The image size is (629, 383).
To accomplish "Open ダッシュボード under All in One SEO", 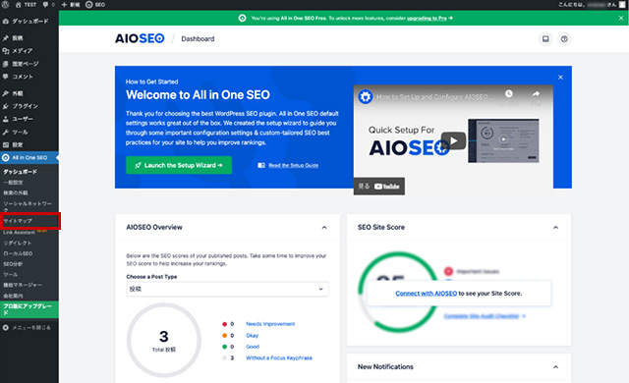I will (20, 172).
